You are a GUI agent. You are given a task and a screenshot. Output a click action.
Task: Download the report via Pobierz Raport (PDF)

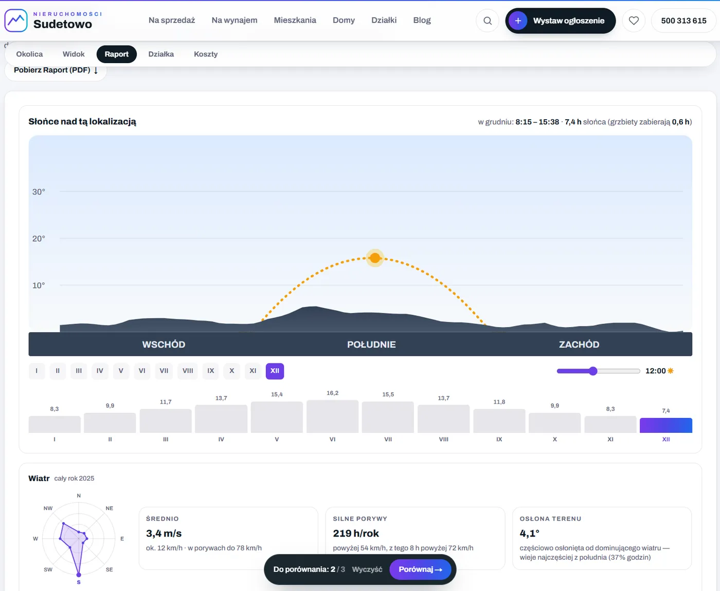tap(56, 70)
